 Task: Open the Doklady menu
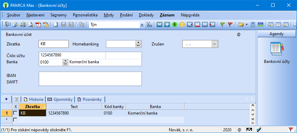tap(146, 15)
